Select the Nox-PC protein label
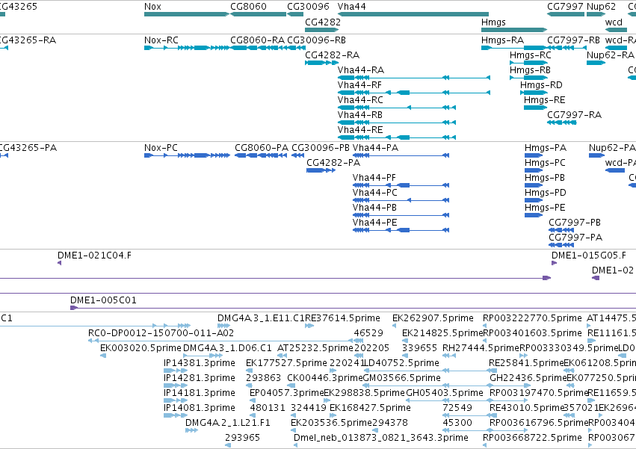The height and width of the screenshot is (449, 636). point(161,148)
